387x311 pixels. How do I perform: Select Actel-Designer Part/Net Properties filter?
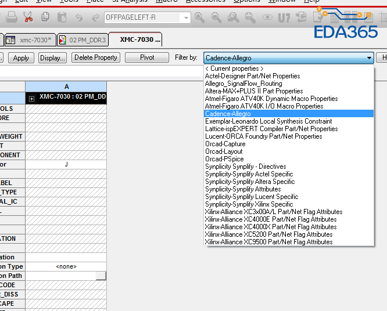[x=289, y=76]
